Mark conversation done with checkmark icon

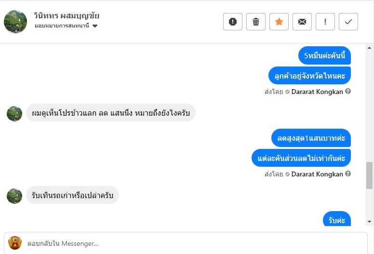tap(348, 22)
